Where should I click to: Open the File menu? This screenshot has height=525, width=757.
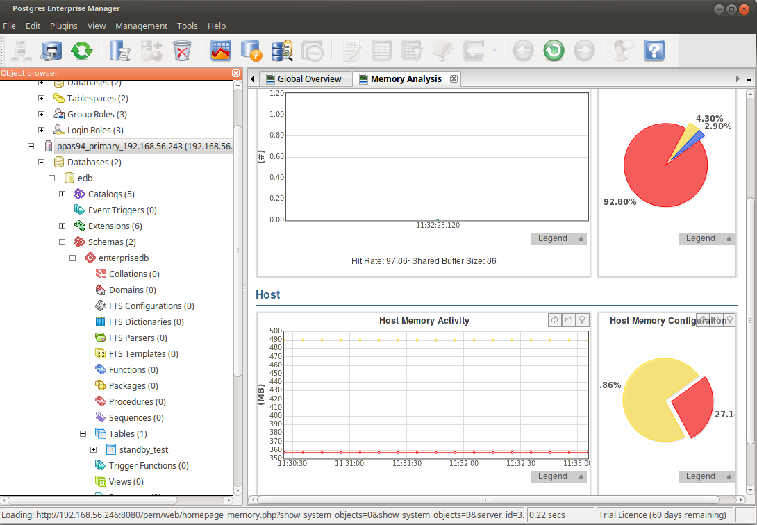(x=9, y=26)
